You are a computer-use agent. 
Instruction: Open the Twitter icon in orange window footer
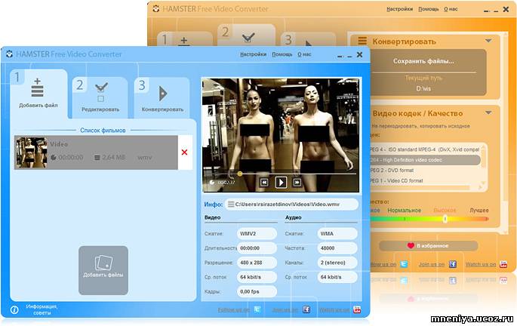tap(404, 264)
